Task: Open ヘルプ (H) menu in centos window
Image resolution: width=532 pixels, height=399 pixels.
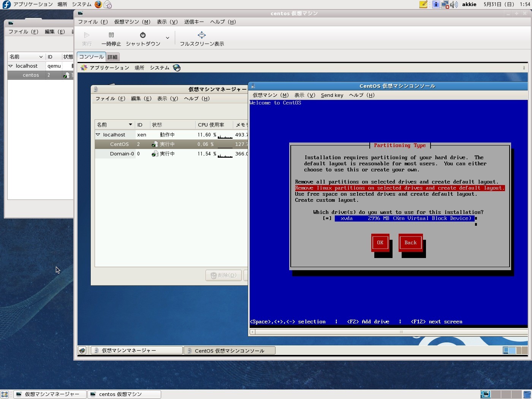Action: (223, 22)
